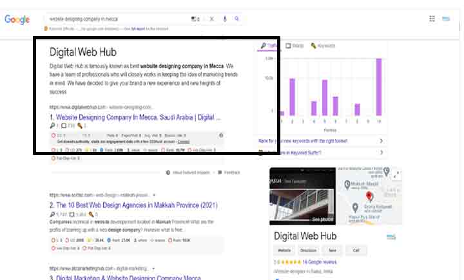The image size is (464, 280).
Task: Click the Website button for Digital Web Hub
Action: click(284, 250)
